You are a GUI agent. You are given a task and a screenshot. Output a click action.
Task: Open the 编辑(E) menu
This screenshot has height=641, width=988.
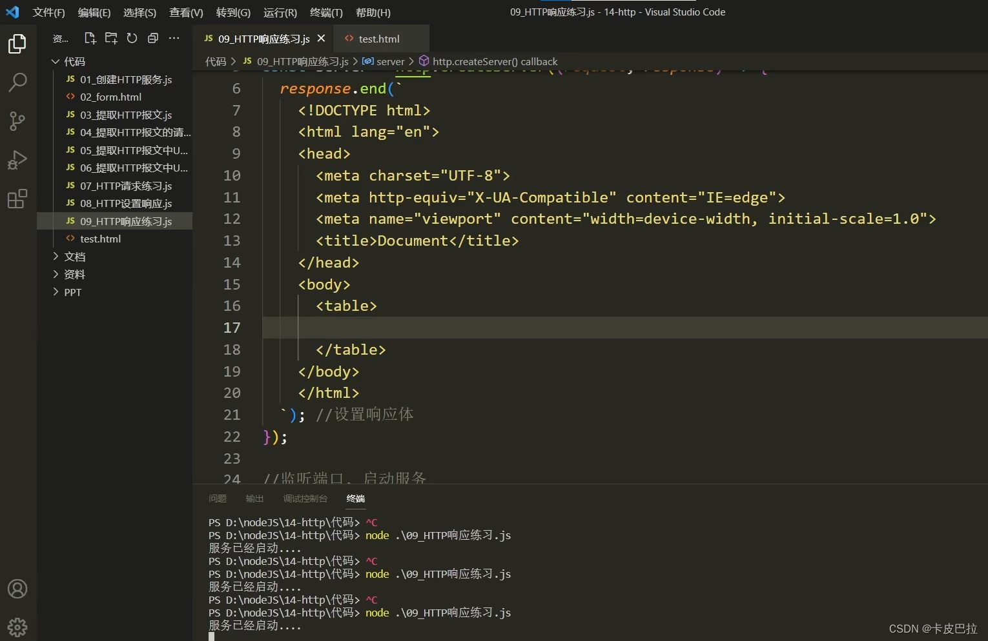coord(94,12)
